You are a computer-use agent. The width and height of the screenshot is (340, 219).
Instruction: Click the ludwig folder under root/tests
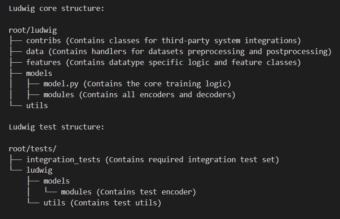coord(39,170)
